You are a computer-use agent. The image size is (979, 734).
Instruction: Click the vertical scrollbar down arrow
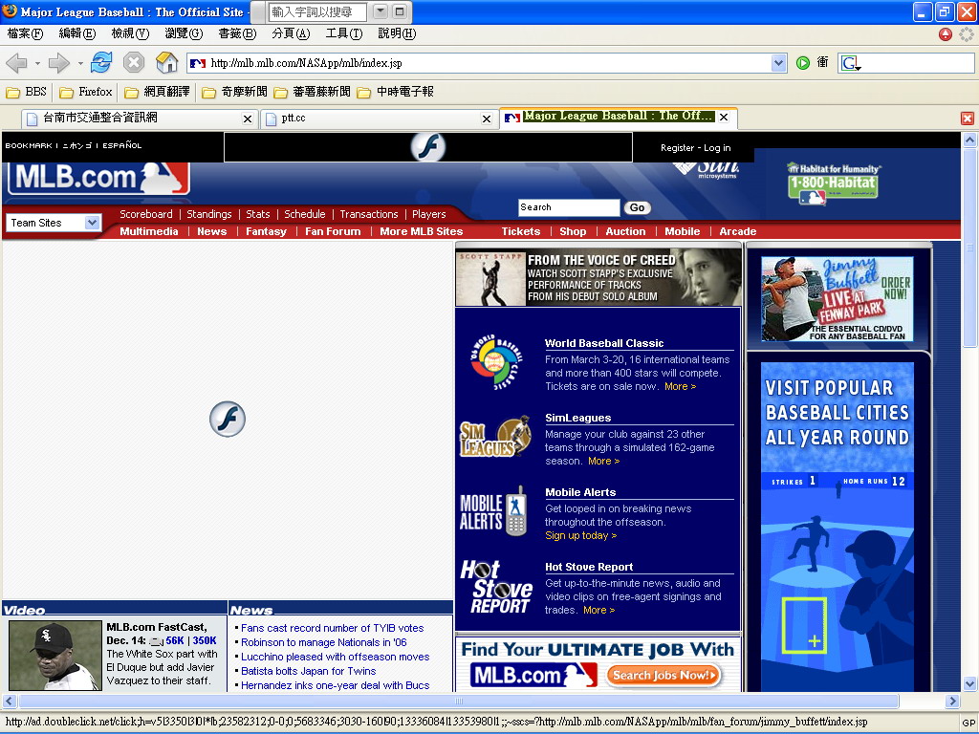(x=969, y=683)
